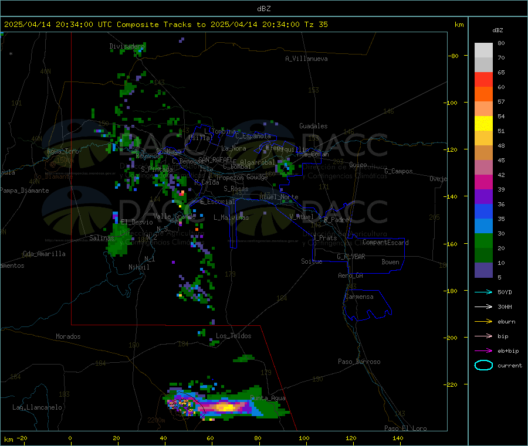
Task: Click the slate 5 dBZ legend swatch
Action: [483, 270]
